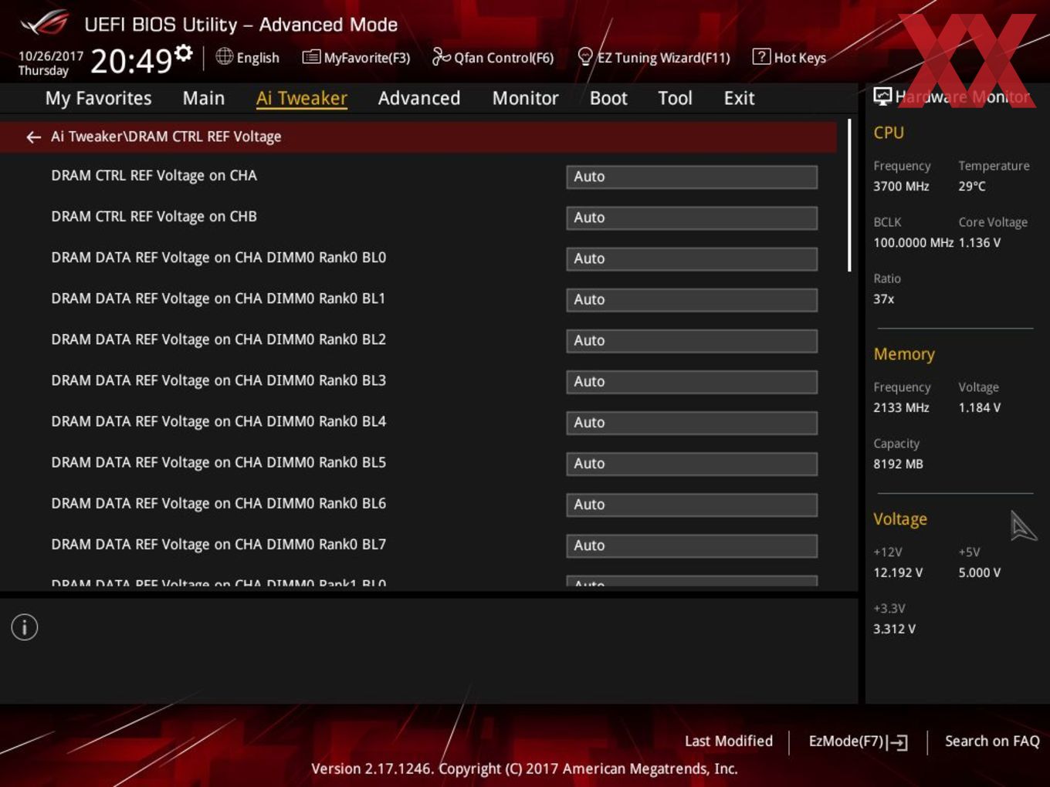
Task: Click the Version 2.17.1246 copyright text
Action: click(x=524, y=768)
